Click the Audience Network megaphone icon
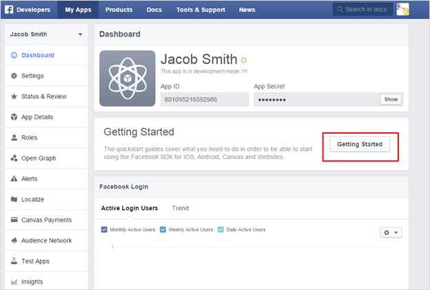The image size is (430, 290). [14, 240]
